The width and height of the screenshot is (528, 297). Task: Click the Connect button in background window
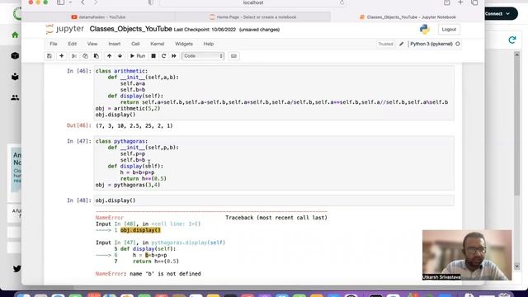501,14
